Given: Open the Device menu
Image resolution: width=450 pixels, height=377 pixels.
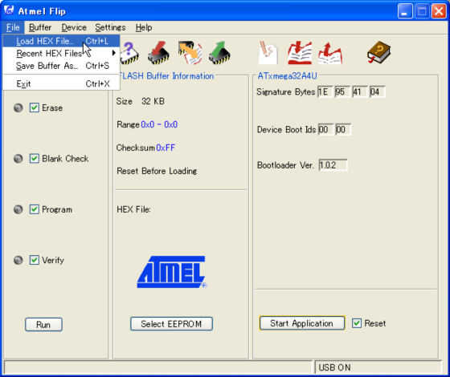Looking at the screenshot, I should (74, 27).
